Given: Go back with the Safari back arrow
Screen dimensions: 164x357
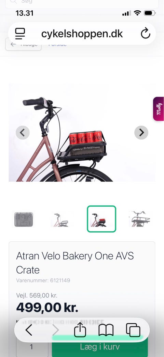Looking at the screenshot, I should pyautogui.click(x=29, y=330).
